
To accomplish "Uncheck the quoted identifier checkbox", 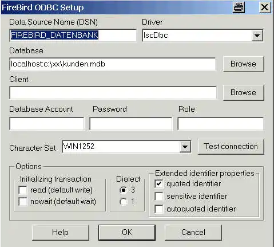I will point(159,184).
